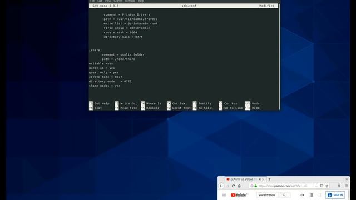Click the 'comment = Printer Drivers' line
This screenshot has width=356, height=200.
(x=127, y=14)
